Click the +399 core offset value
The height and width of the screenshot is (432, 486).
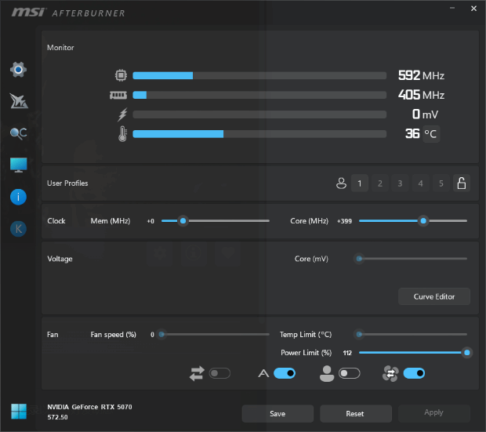click(x=344, y=221)
